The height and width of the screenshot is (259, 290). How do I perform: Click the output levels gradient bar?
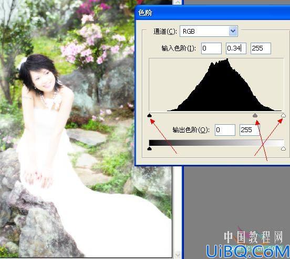tap(216, 143)
